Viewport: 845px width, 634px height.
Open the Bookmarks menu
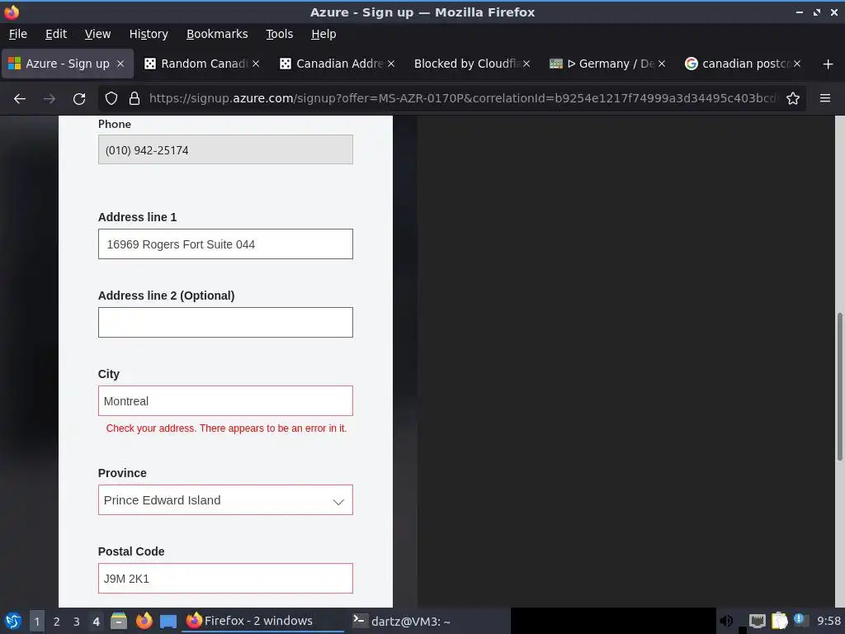tap(217, 34)
